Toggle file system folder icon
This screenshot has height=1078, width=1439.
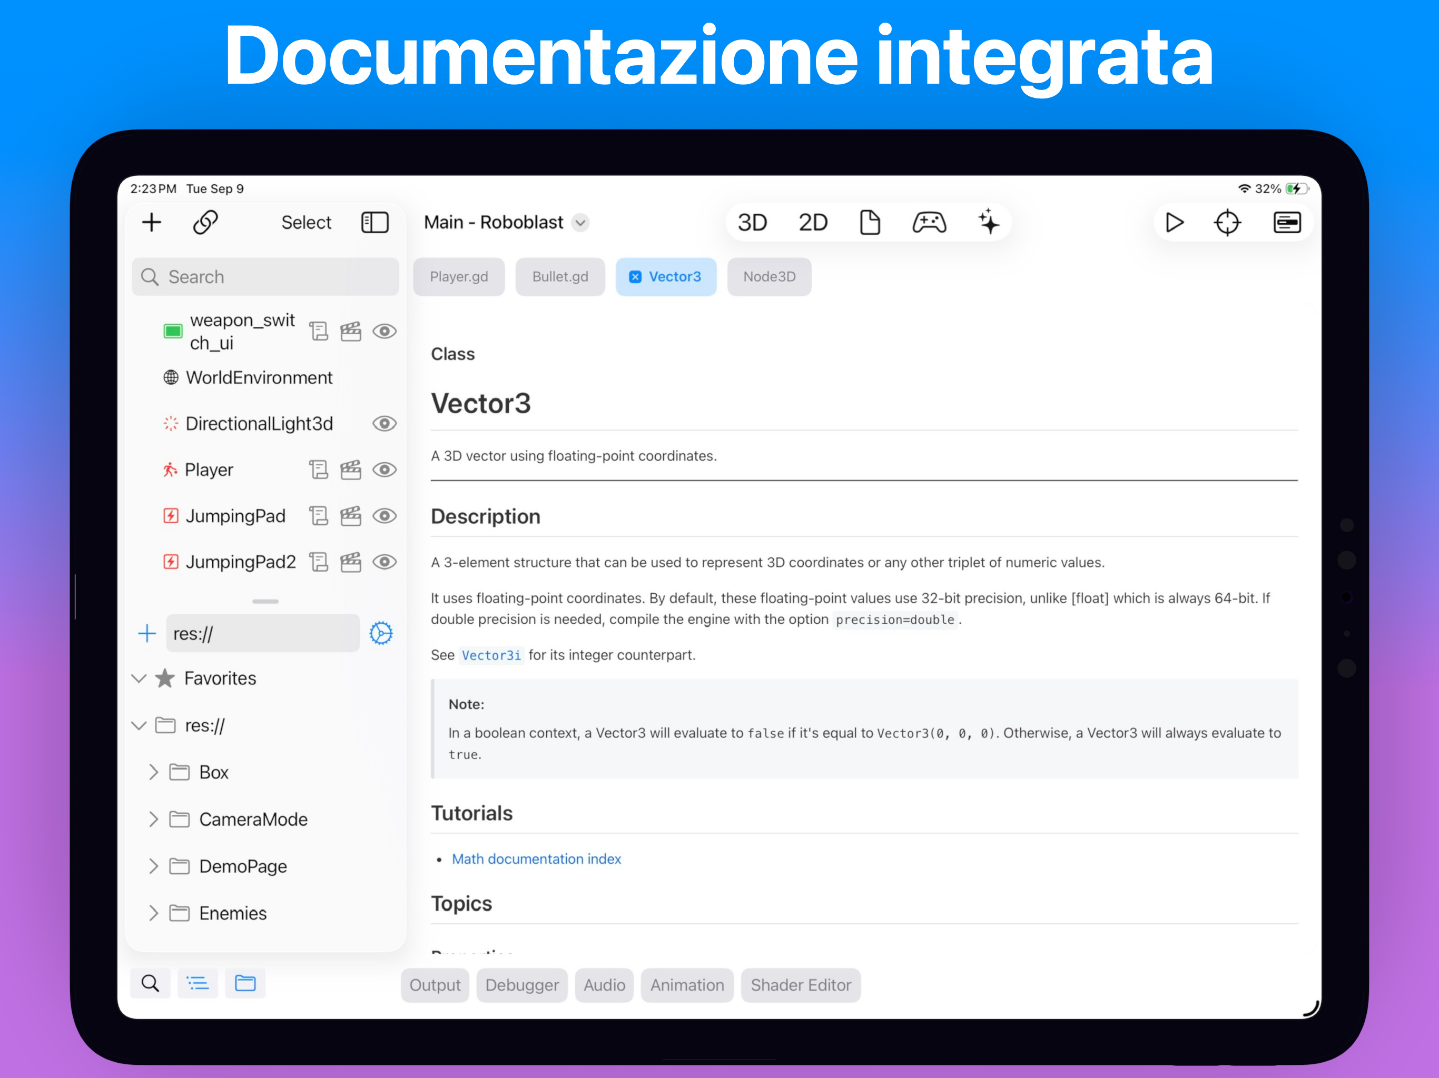click(x=245, y=983)
